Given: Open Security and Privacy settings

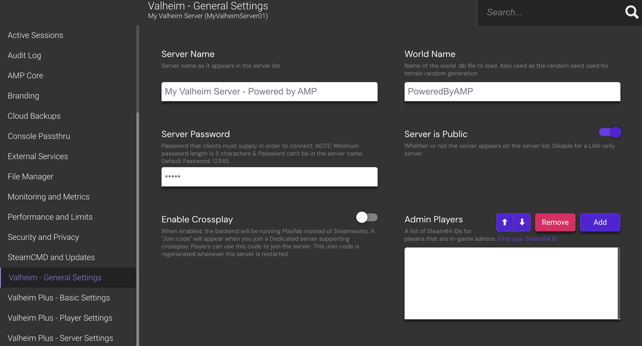Looking at the screenshot, I should 43,237.
